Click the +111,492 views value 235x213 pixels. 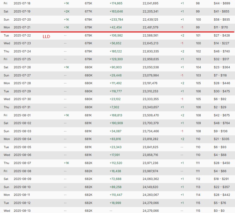[115, 83]
